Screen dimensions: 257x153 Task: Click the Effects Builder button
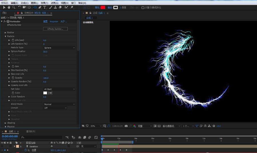coord(55,29)
